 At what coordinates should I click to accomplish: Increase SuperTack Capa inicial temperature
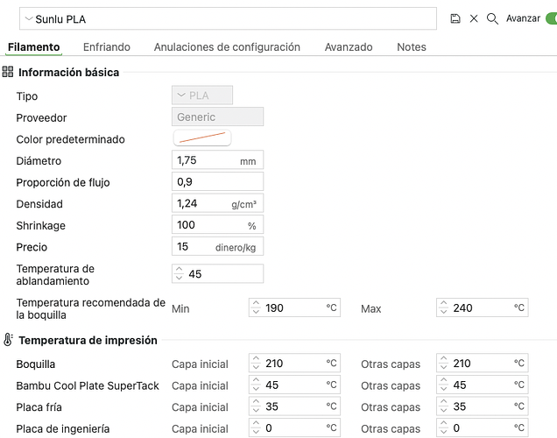(256, 381)
